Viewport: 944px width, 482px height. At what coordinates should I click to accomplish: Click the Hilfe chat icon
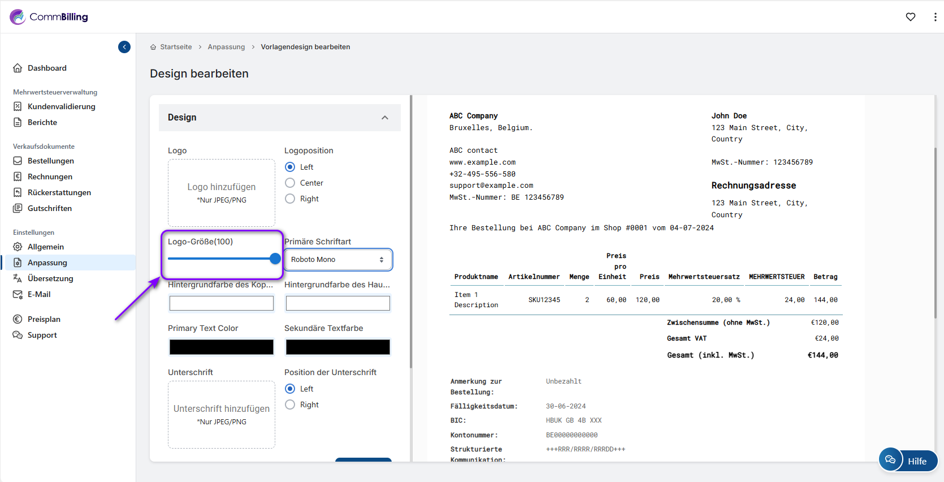pos(890,459)
